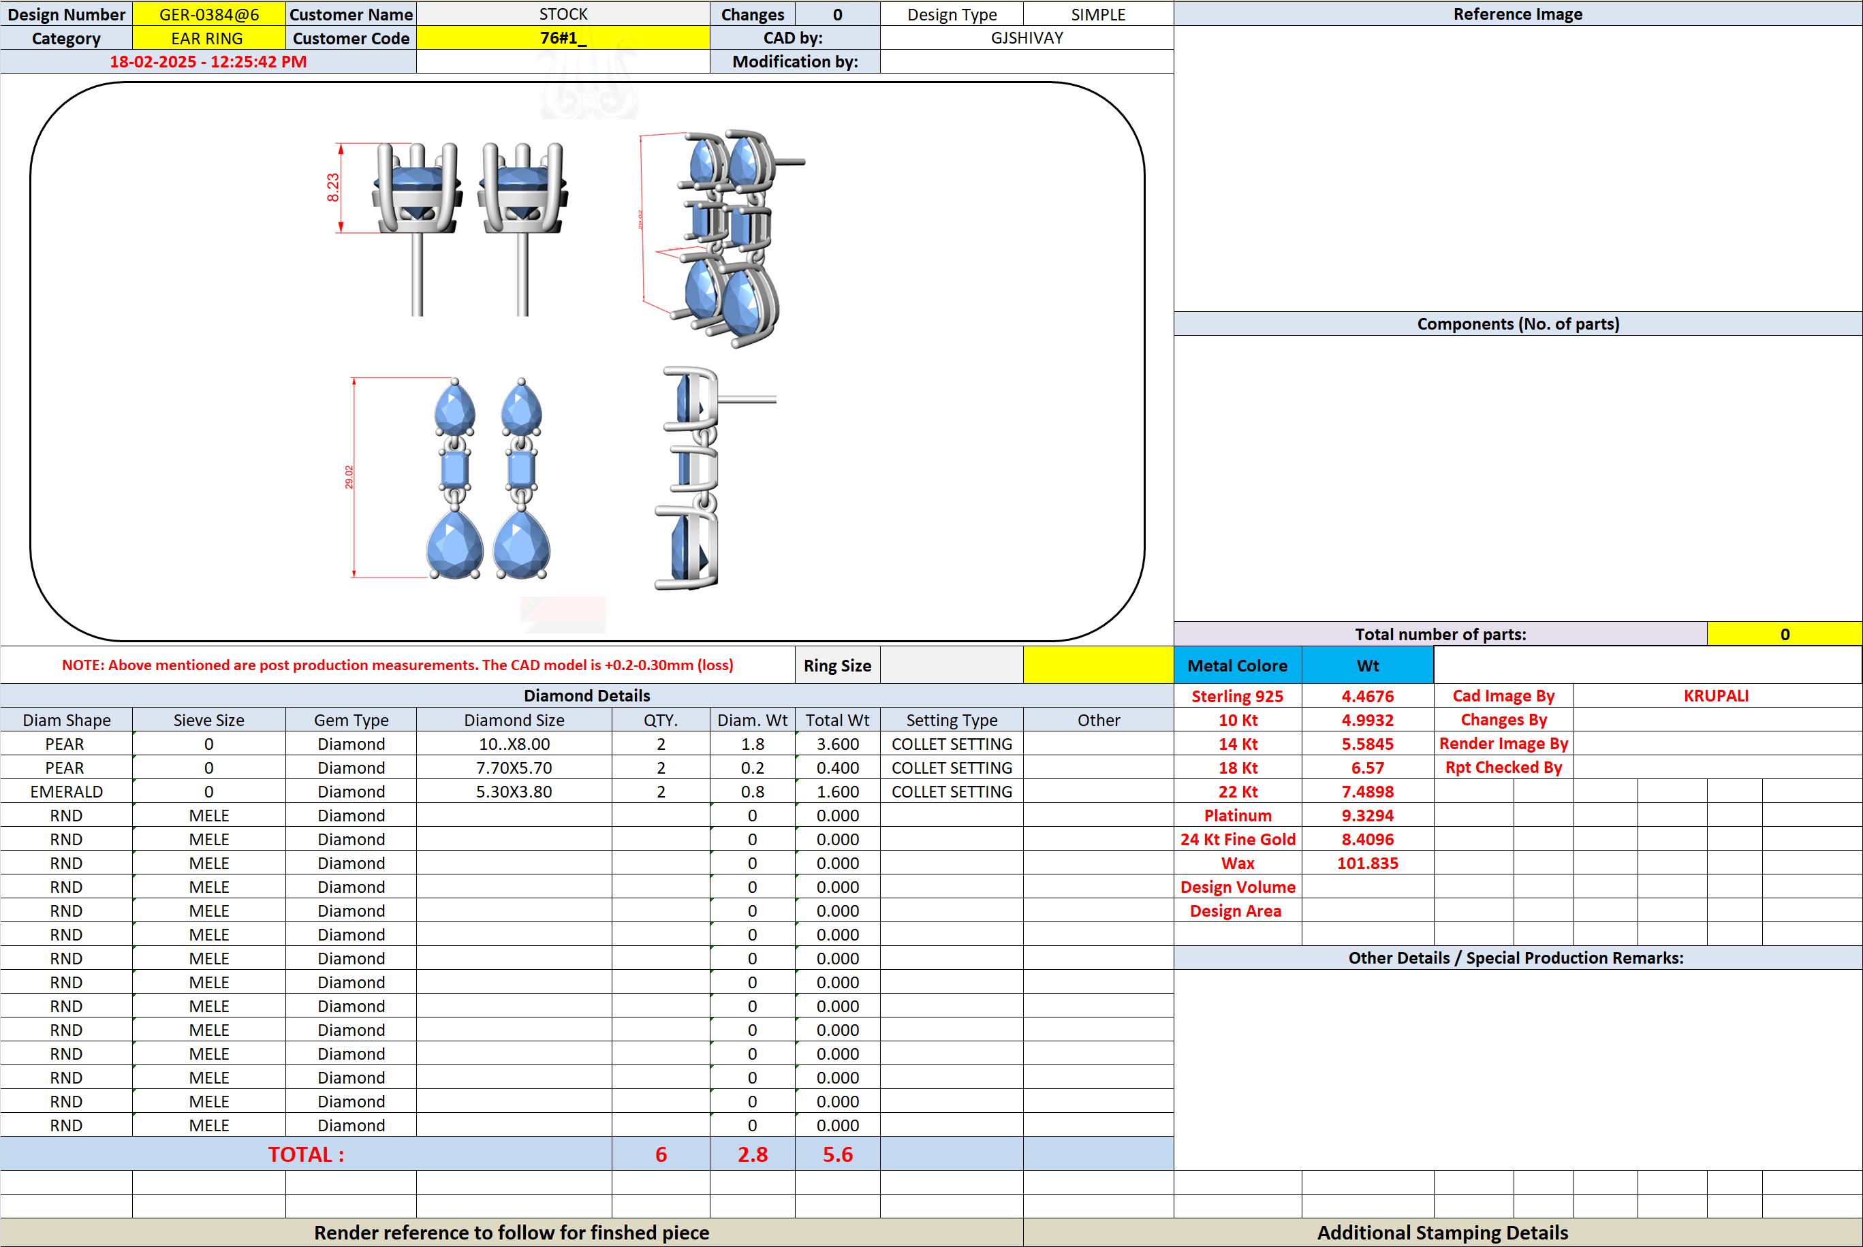Image resolution: width=1863 pixels, height=1247 pixels.
Task: Click Diam. Wt value 1.8
Action: [x=753, y=744]
